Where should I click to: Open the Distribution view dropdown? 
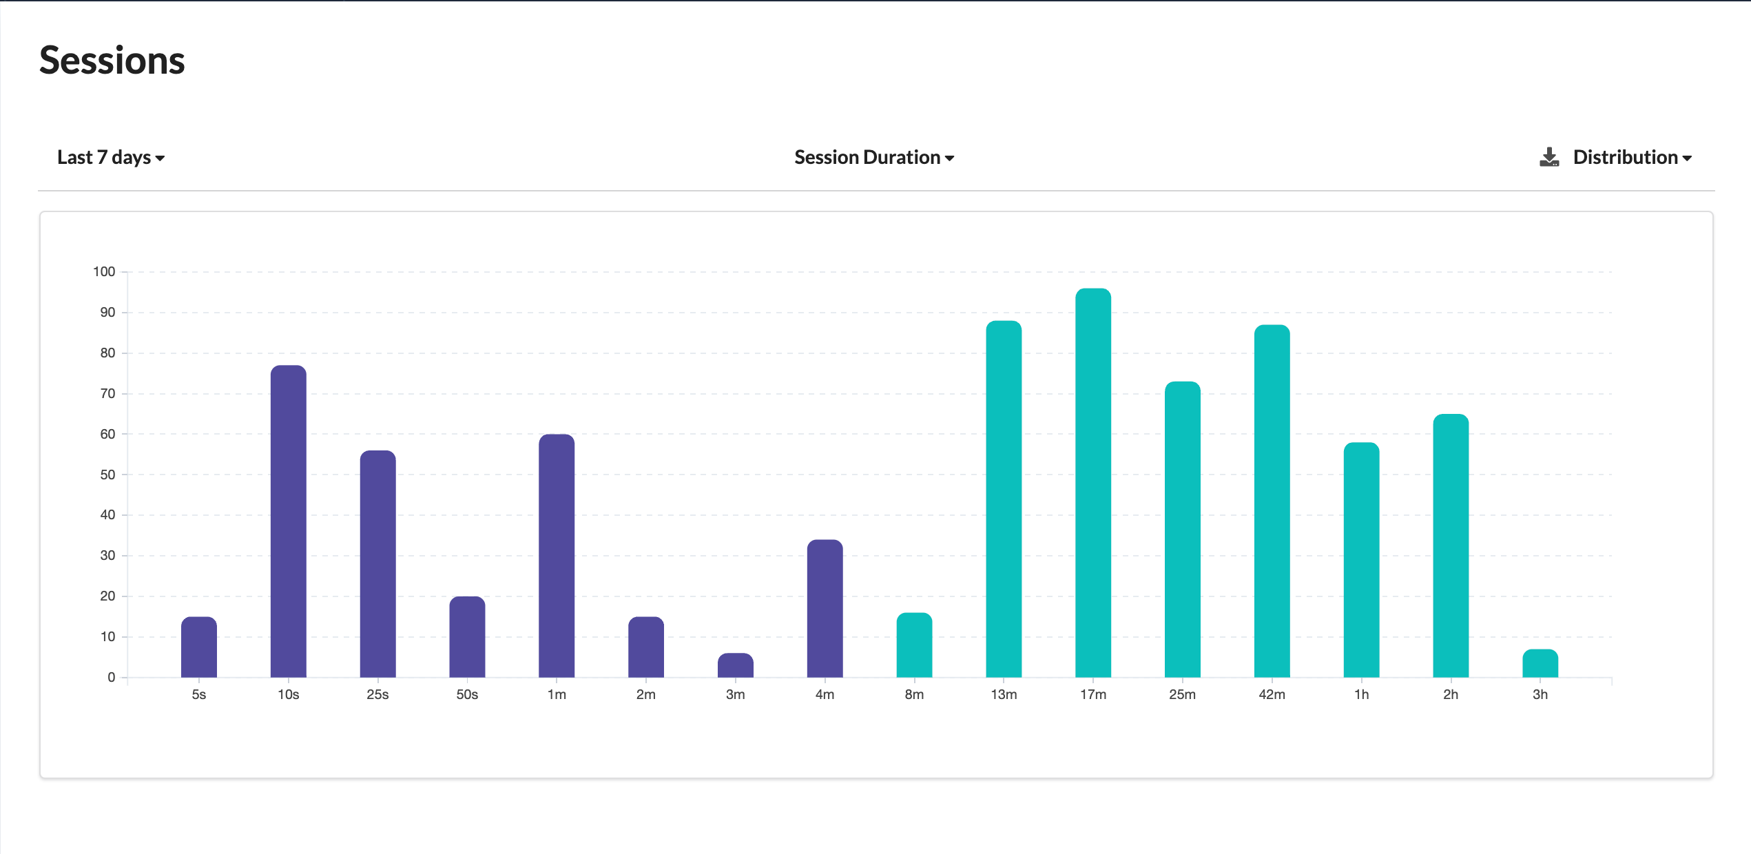1633,158
